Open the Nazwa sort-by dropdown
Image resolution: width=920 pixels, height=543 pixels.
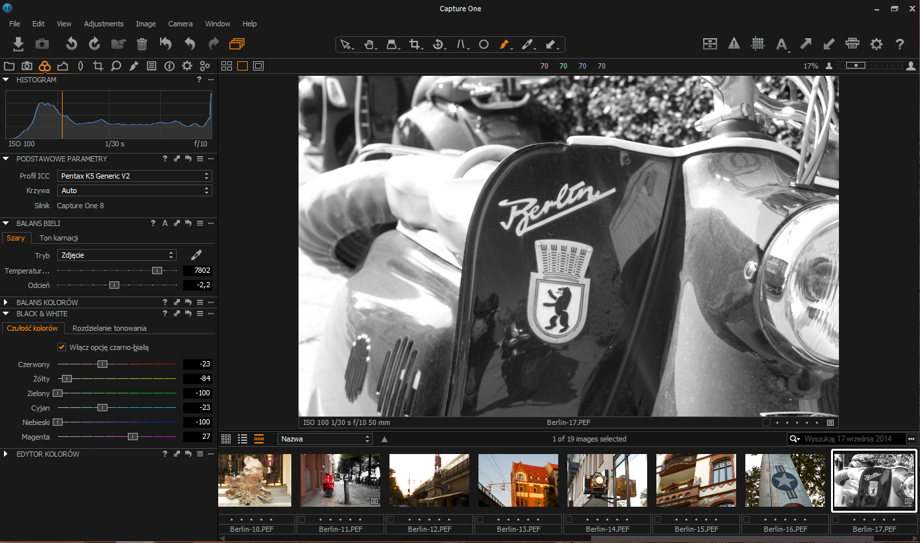click(326, 439)
